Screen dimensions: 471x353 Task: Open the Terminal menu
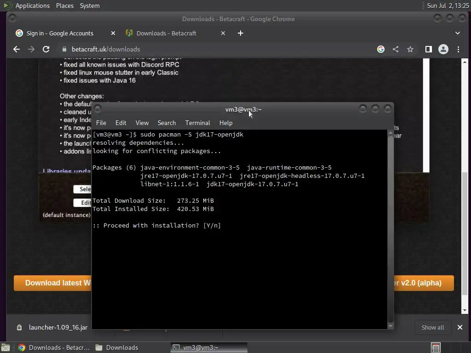[198, 123]
